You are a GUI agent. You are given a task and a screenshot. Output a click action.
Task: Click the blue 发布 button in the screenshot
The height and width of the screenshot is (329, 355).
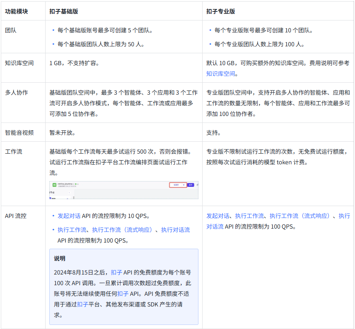pos(190,185)
